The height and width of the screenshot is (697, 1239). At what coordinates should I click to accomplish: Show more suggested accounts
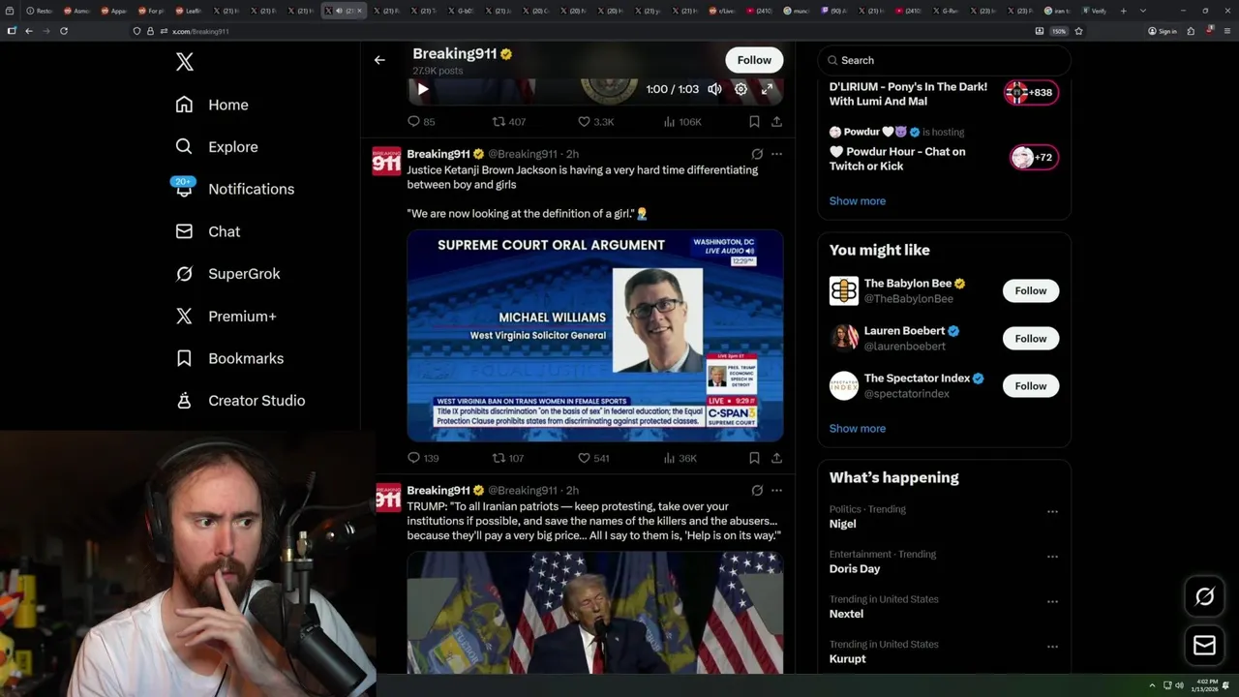(858, 429)
